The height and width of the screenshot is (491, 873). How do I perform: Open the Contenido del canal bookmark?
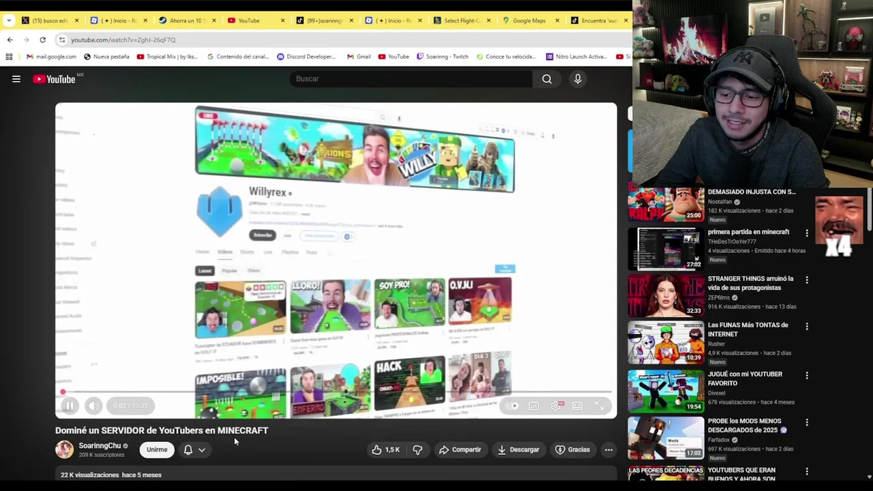(x=238, y=57)
